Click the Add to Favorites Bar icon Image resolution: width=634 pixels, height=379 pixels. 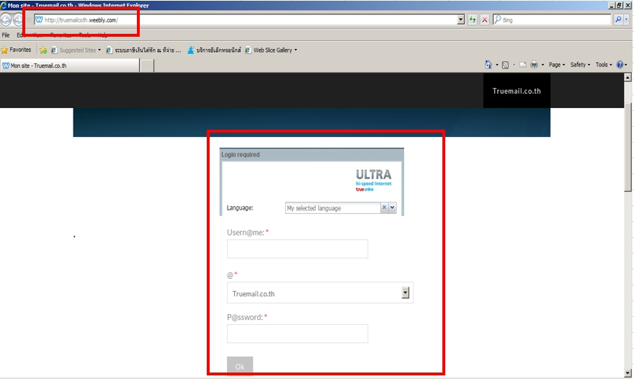coord(43,50)
